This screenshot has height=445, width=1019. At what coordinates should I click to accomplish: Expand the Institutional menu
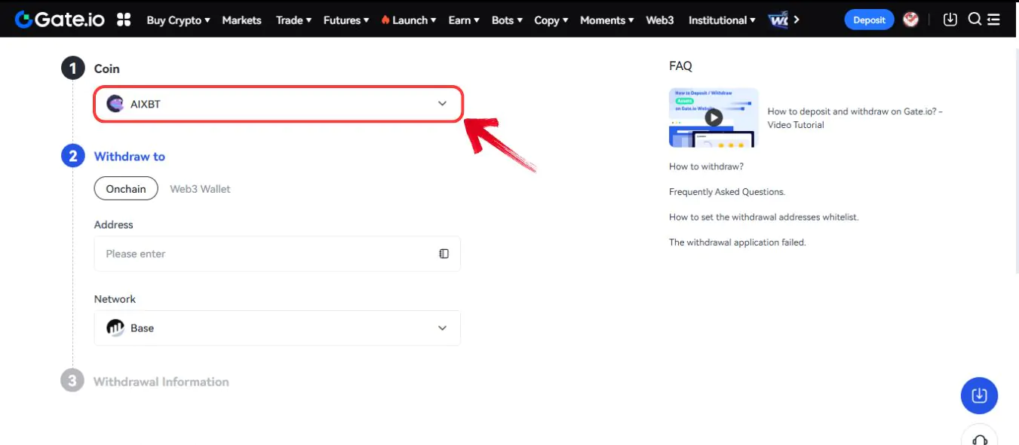click(x=723, y=20)
